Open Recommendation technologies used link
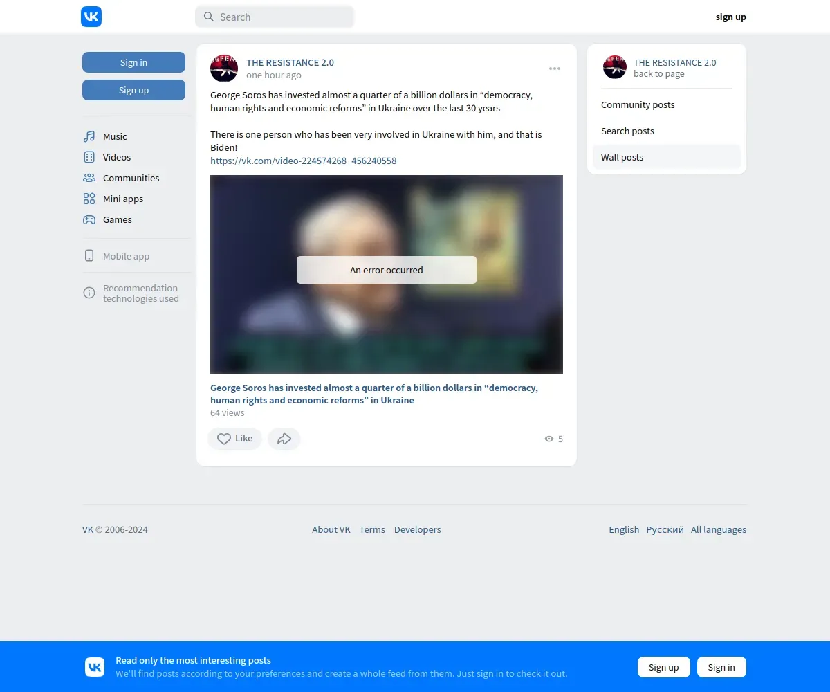830x692 pixels. [141, 293]
